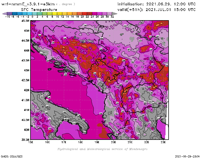The width and height of the screenshot is (205, 158).
Task: Select the bright yellow 8 to 10 legend swatch
Action: click(x=55, y=14)
